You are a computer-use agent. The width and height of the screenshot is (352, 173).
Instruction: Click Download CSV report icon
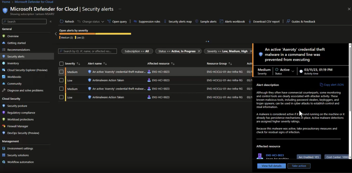tap(250, 21)
